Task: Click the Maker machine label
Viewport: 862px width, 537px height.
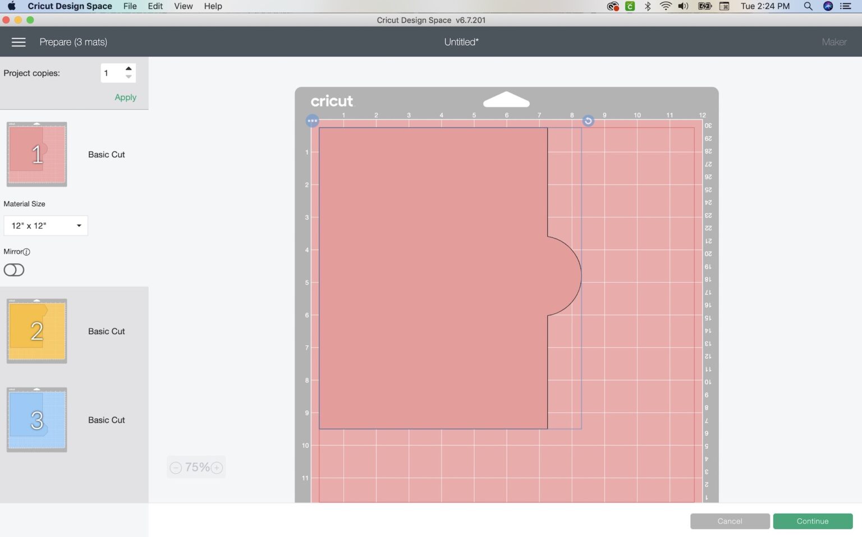Action: pyautogui.click(x=834, y=42)
